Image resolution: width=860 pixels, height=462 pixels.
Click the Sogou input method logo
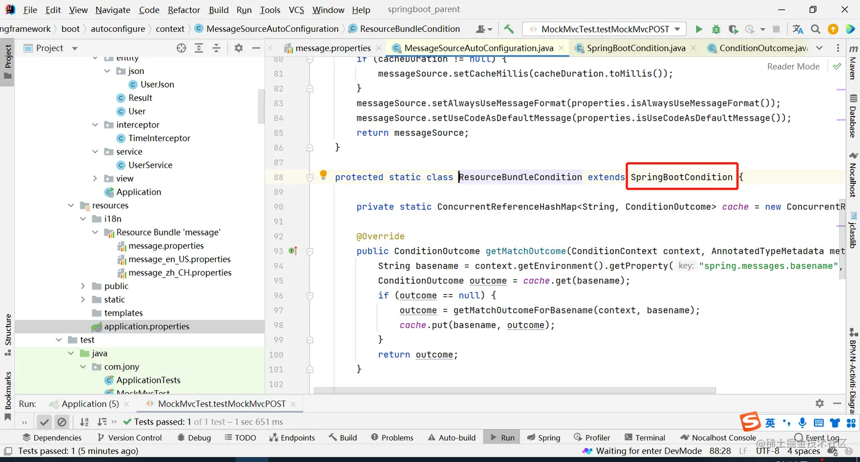(750, 422)
